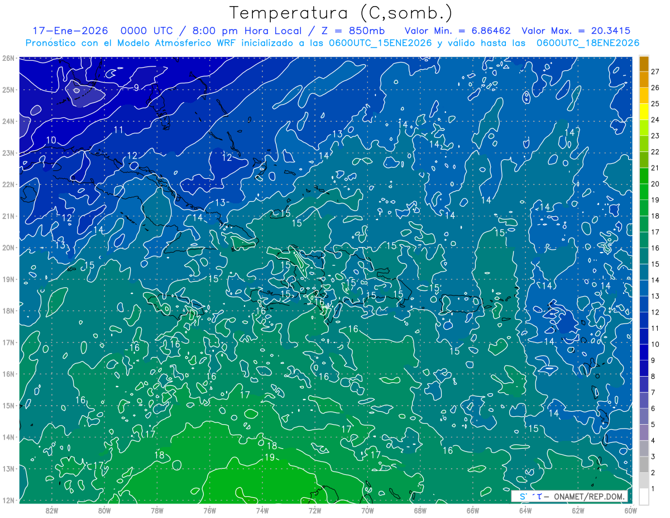This screenshot has width=670, height=518.
Task: Click the '19' contour label on the map
Action: [x=270, y=457]
